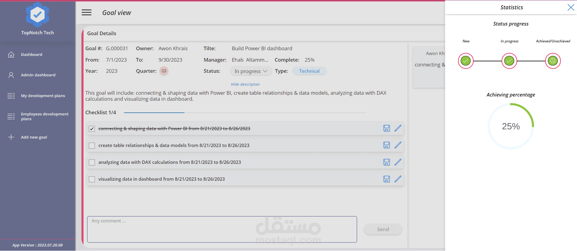Click the To date 9/30/2023

pos(170,60)
